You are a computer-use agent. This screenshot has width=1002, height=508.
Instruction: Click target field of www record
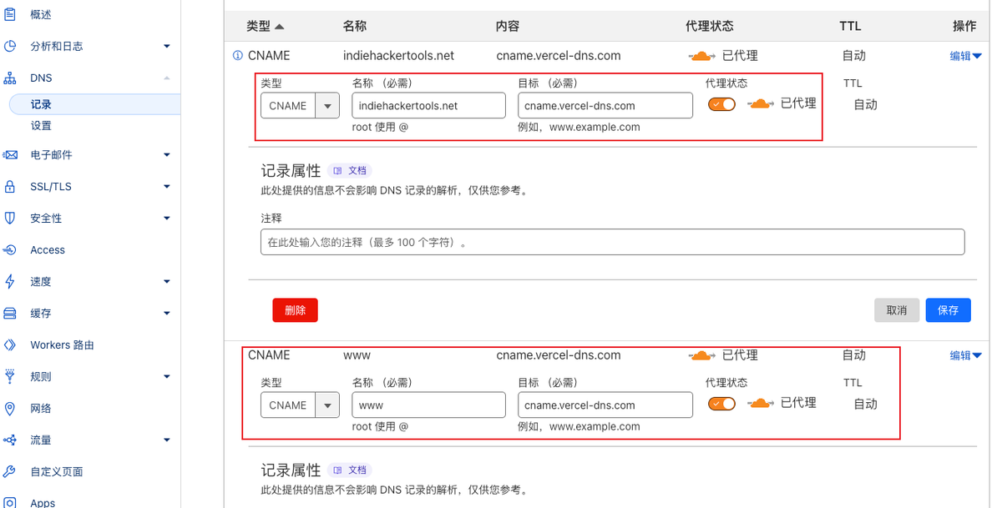[605, 405]
